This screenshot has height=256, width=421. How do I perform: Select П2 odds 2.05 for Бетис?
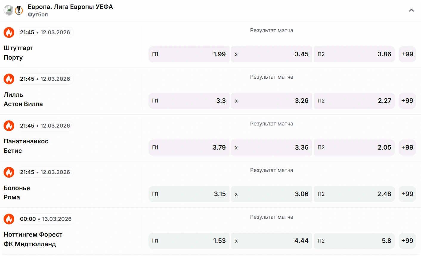pyautogui.click(x=355, y=148)
